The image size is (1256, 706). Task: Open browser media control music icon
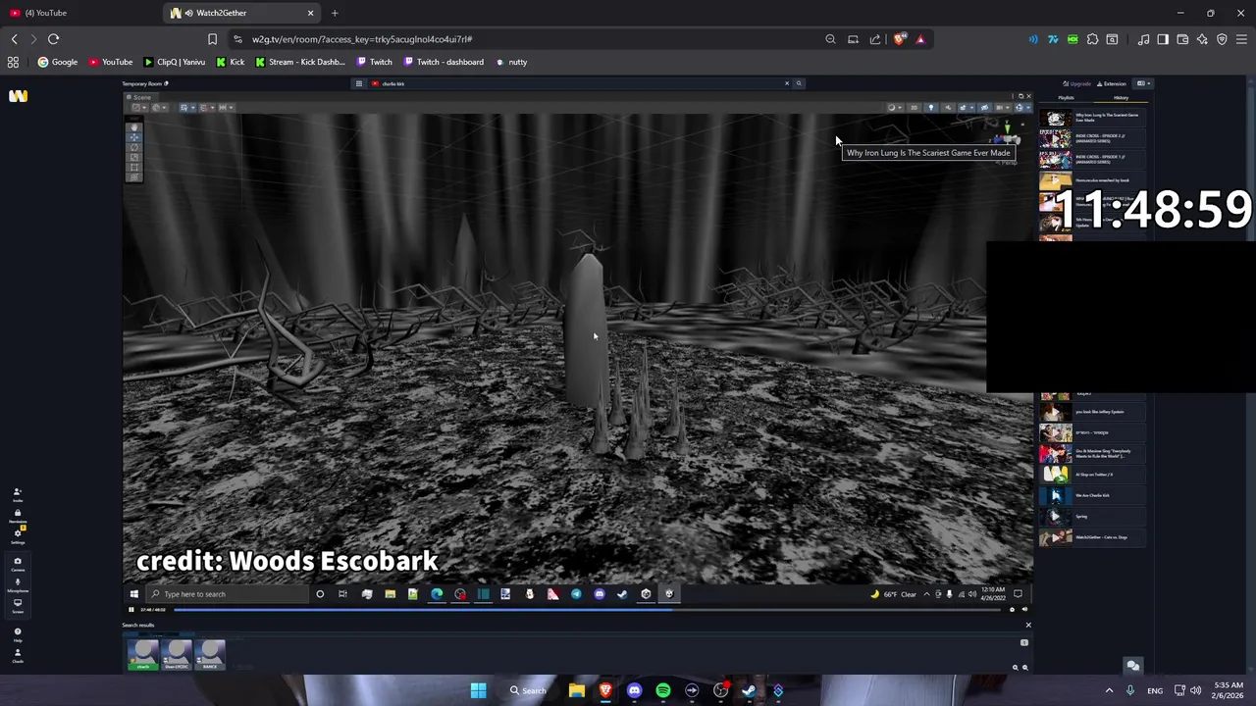tap(1143, 39)
